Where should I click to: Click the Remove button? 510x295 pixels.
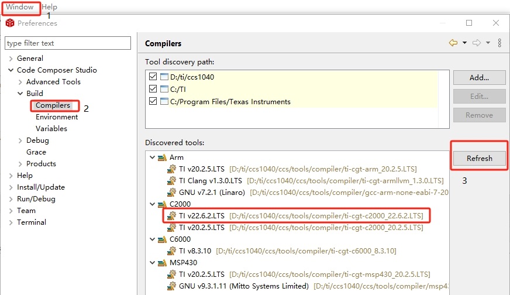pyautogui.click(x=479, y=115)
